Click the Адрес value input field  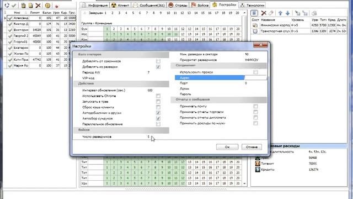click(255, 77)
